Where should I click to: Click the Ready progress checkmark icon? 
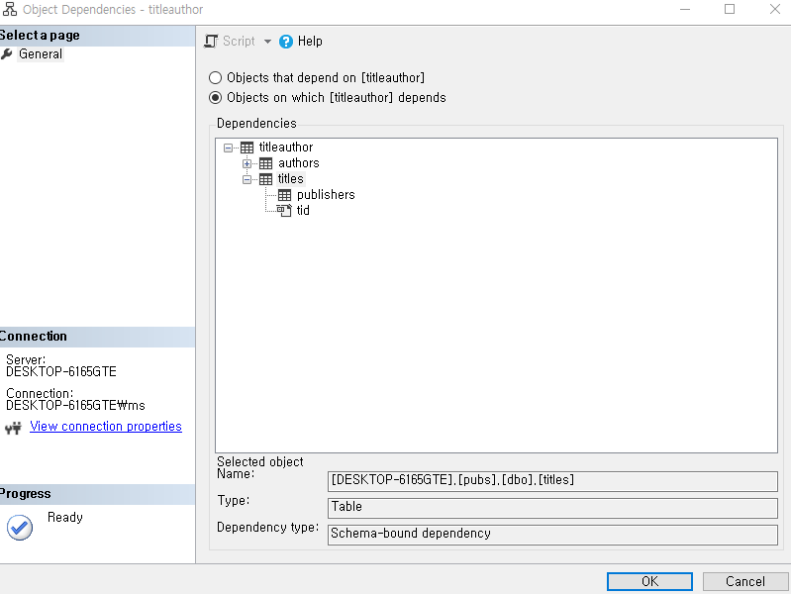(x=20, y=528)
